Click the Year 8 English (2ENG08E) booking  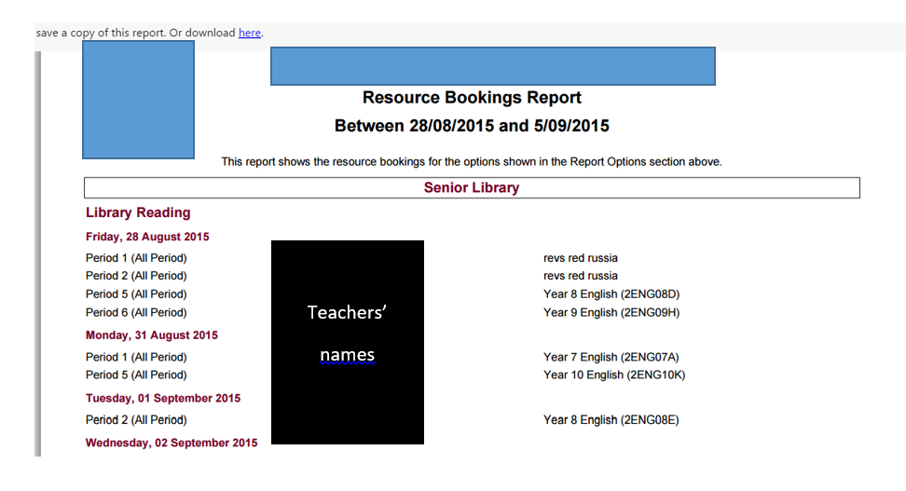click(611, 420)
